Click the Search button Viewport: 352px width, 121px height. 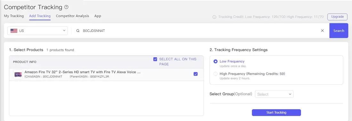pos(339,31)
